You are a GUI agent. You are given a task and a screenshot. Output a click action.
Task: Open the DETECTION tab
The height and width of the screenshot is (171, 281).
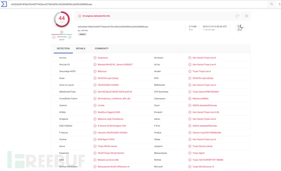(x=63, y=48)
